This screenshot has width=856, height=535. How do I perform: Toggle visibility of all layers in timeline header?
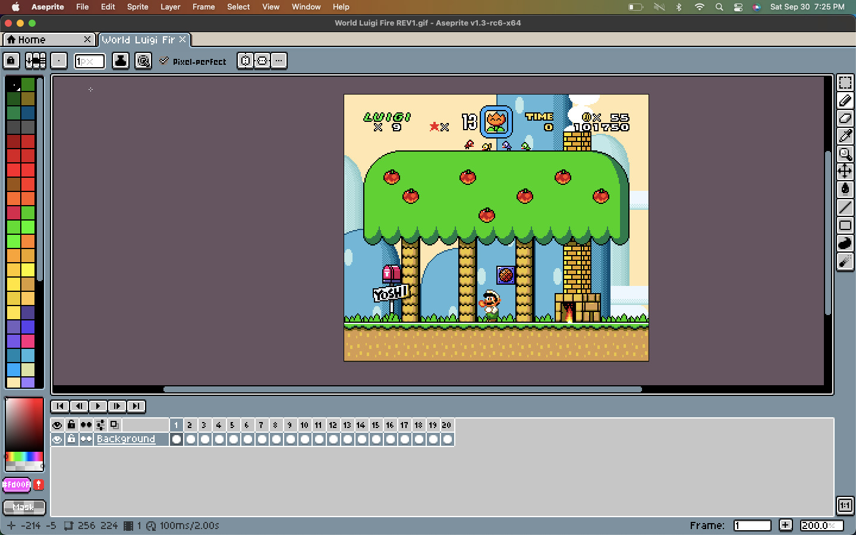click(x=57, y=425)
